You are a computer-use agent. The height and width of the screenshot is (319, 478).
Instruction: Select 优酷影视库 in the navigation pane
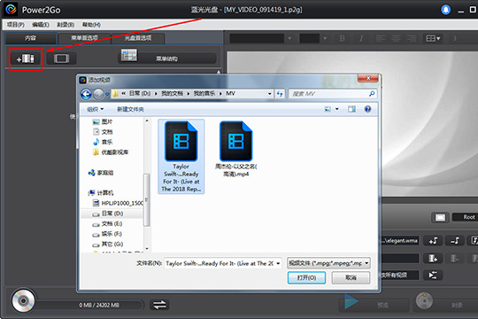[111, 152]
